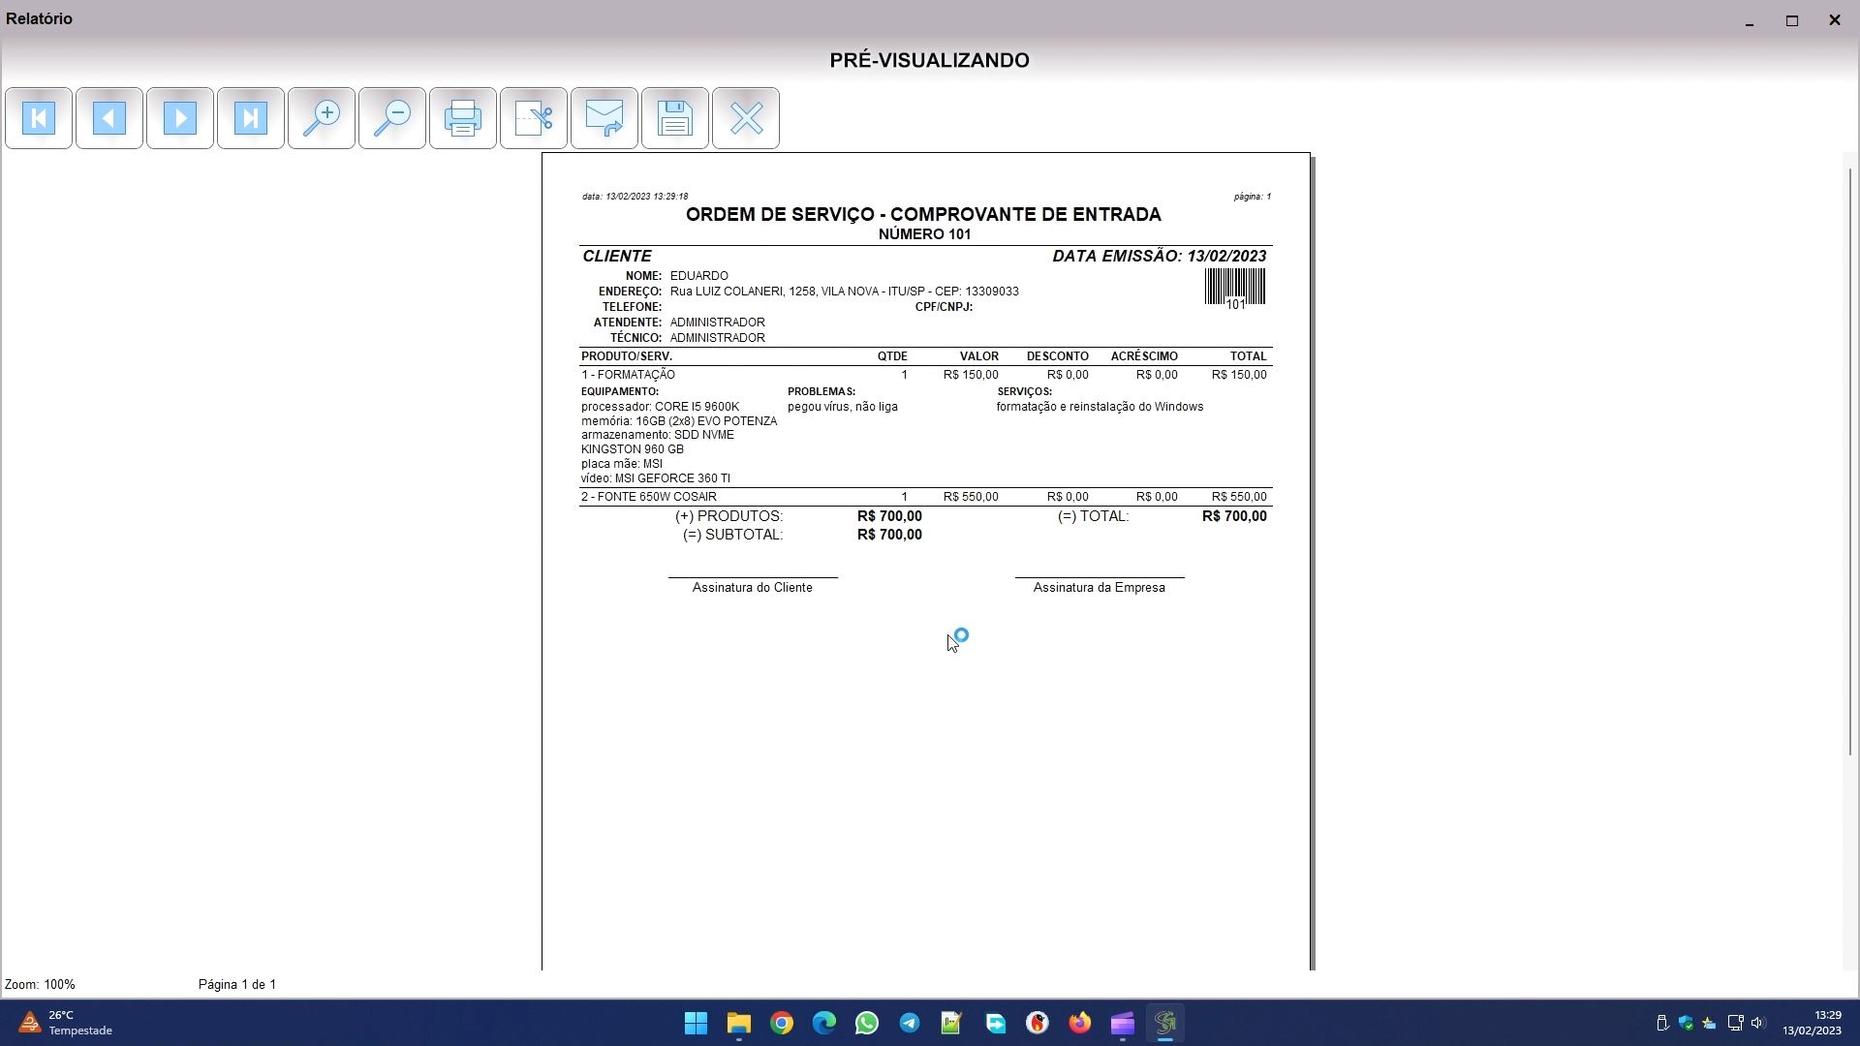The image size is (1860, 1046).
Task: Open the green notepad app in the taskbar
Action: click(x=951, y=1023)
